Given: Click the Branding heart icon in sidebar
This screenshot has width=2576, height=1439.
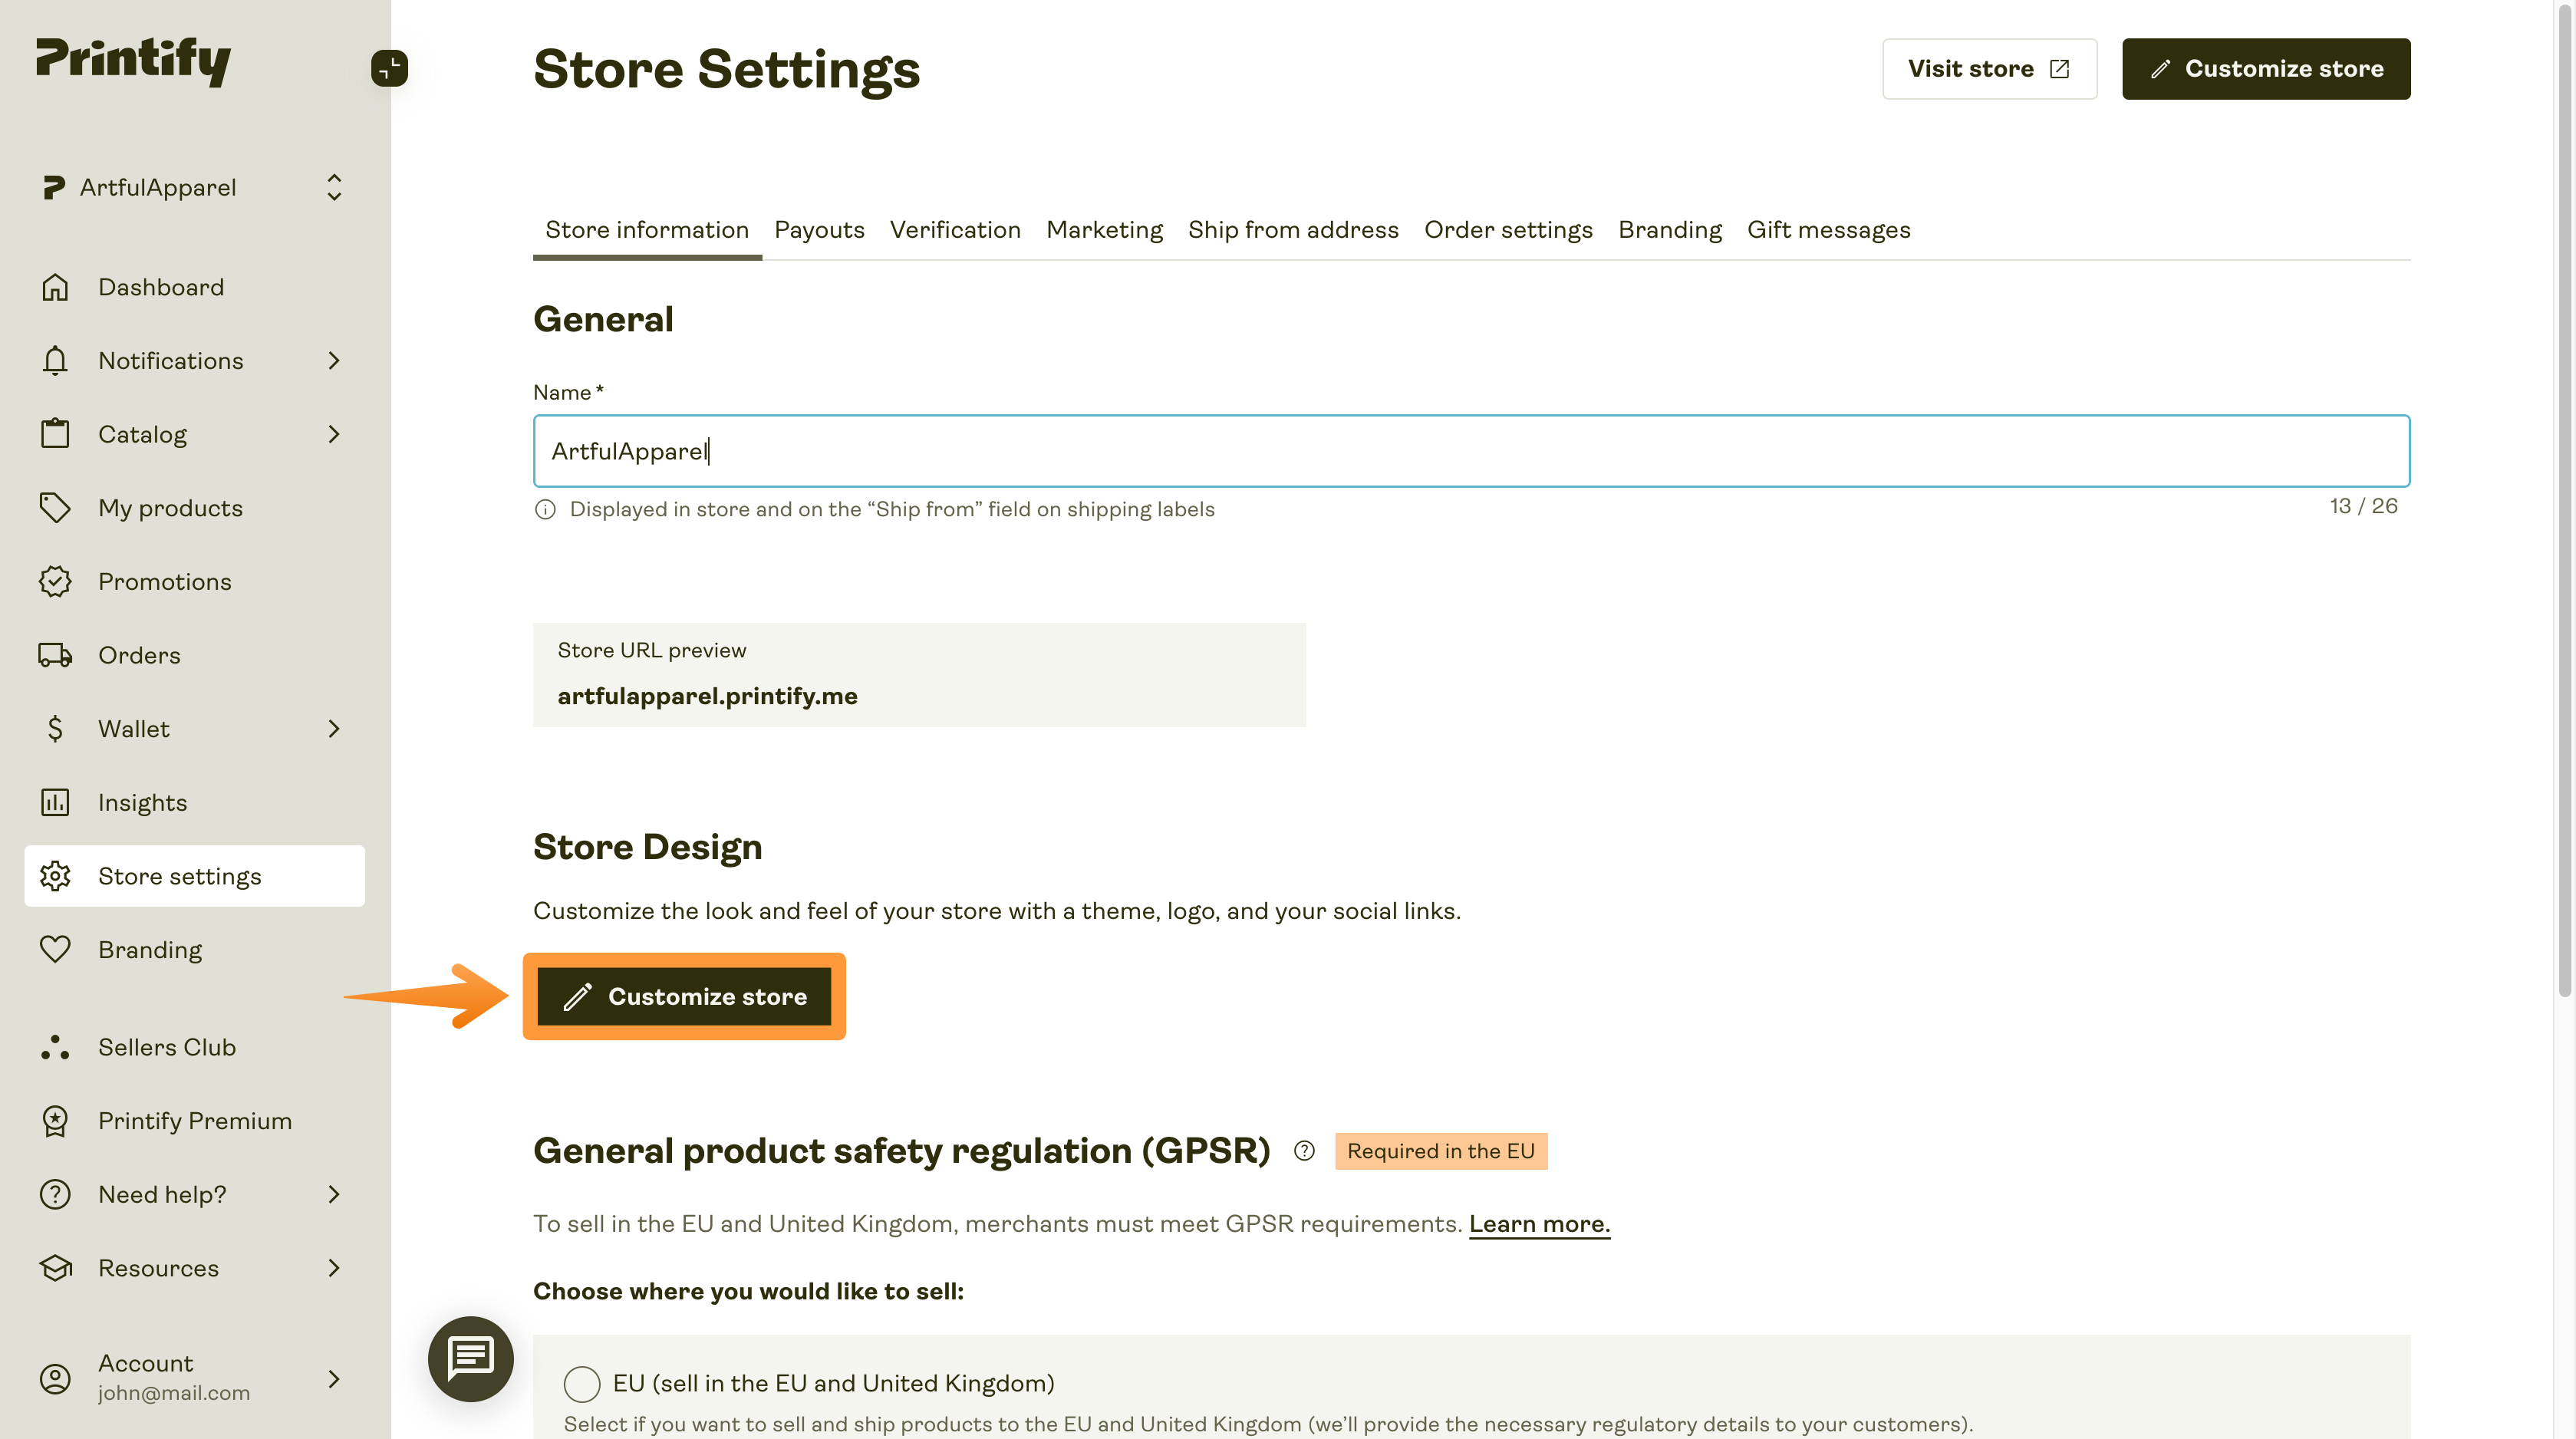Looking at the screenshot, I should coord(55,949).
